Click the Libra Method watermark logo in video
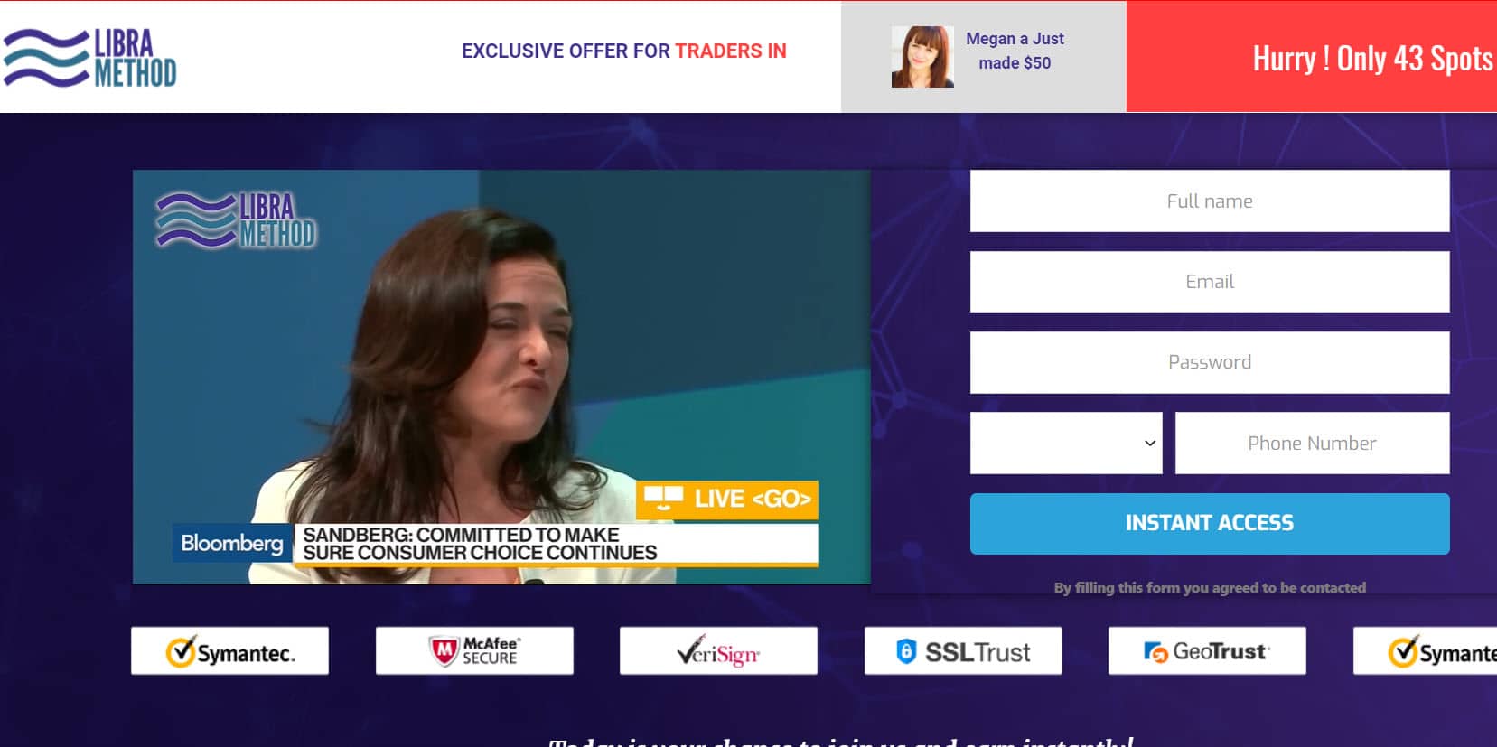This screenshot has width=1497, height=747. coord(236,220)
